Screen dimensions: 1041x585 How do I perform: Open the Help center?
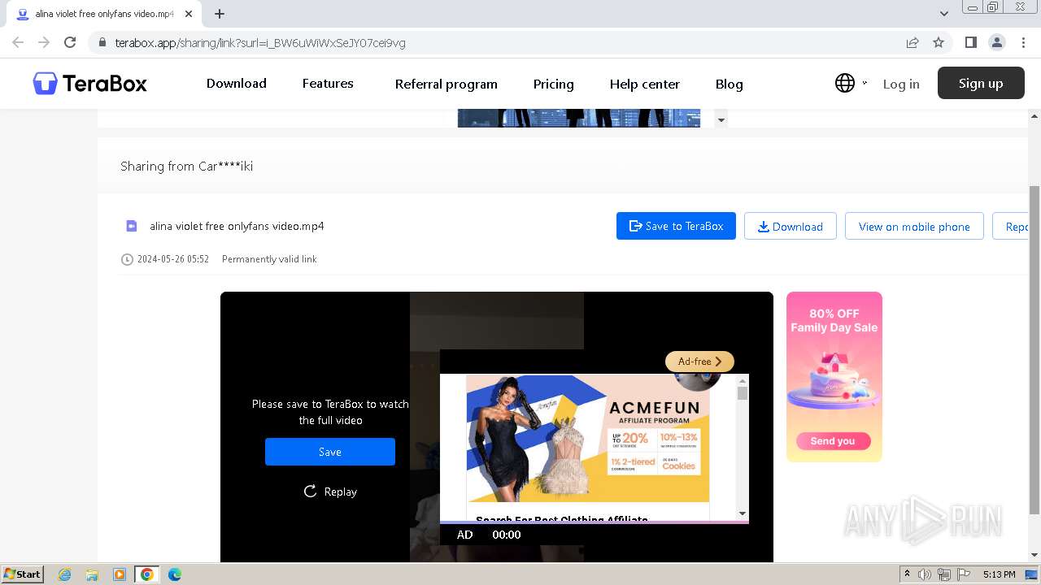click(x=645, y=84)
